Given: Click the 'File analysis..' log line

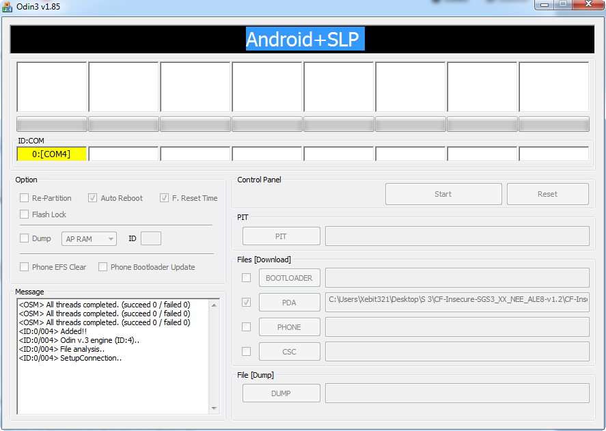Looking at the screenshot, I should click(x=61, y=349).
